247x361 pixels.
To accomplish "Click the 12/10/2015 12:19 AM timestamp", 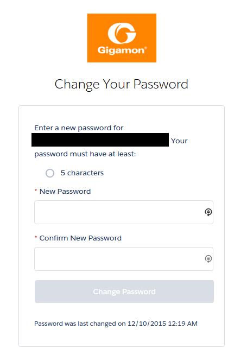I will (162, 324).
